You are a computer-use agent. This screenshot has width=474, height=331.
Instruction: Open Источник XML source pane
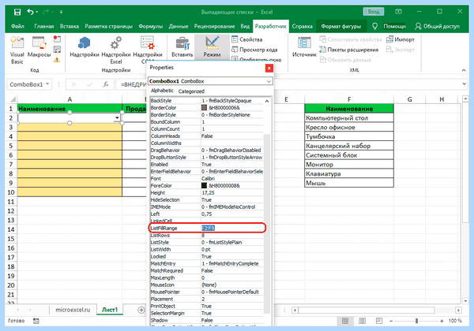[304, 47]
